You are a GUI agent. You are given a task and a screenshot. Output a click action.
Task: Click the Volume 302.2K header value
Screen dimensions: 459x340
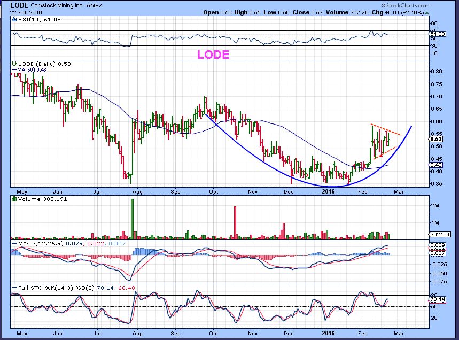347,13
